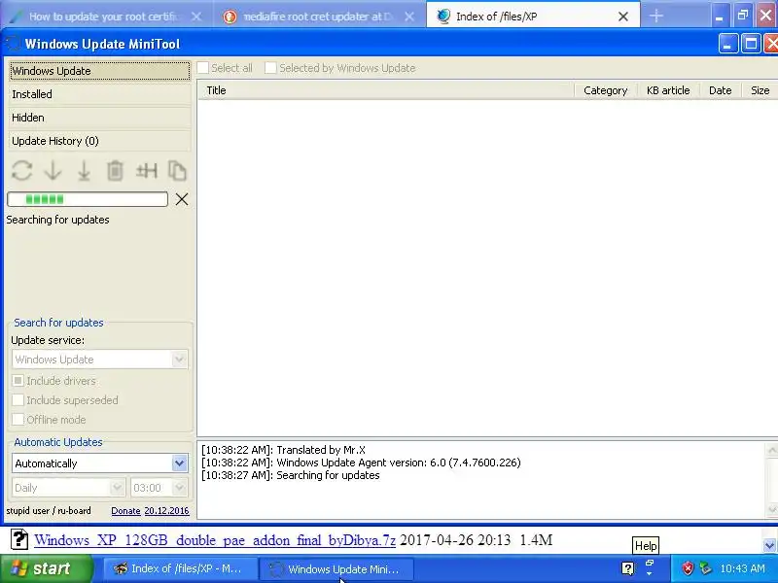The width and height of the screenshot is (778, 583).
Task: Click the install updates arrow icon
Action: pyautogui.click(x=84, y=171)
